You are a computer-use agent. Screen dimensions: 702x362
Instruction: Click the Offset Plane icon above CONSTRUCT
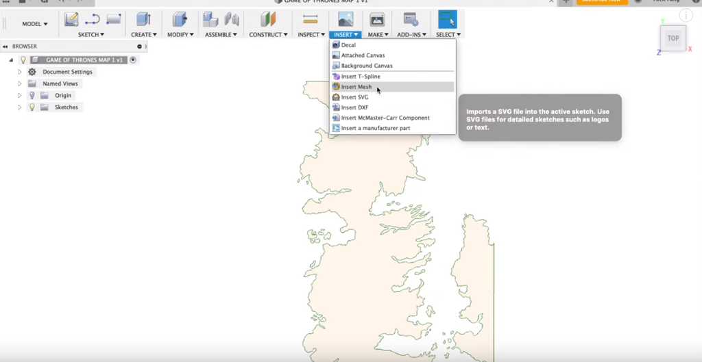pos(267,20)
